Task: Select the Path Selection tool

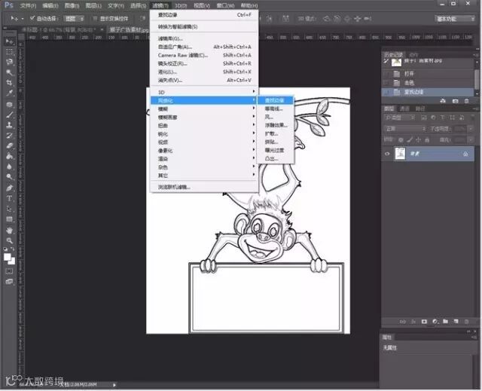Action: tap(10, 209)
